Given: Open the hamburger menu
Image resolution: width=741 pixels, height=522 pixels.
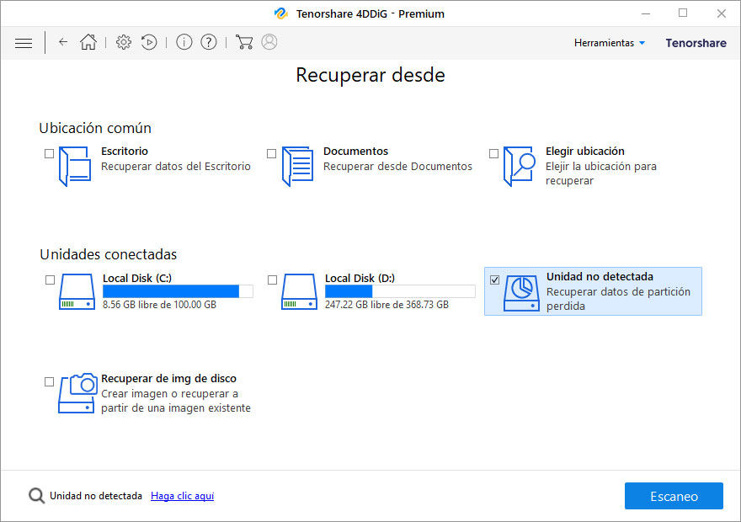Looking at the screenshot, I should pyautogui.click(x=24, y=43).
